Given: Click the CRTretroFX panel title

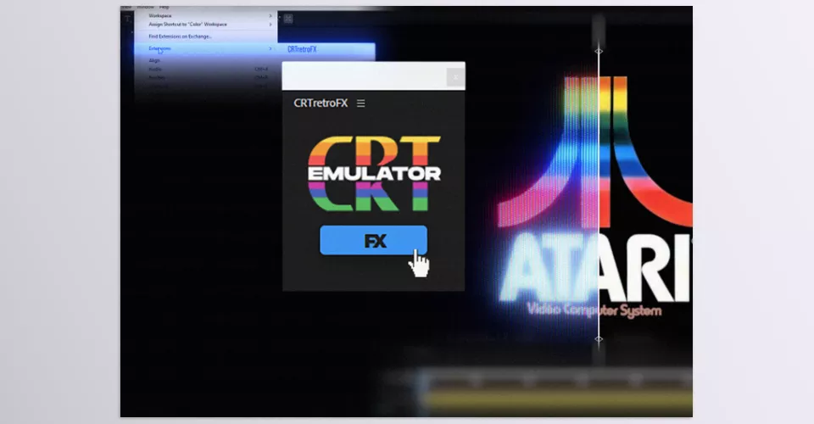Looking at the screenshot, I should click(321, 103).
